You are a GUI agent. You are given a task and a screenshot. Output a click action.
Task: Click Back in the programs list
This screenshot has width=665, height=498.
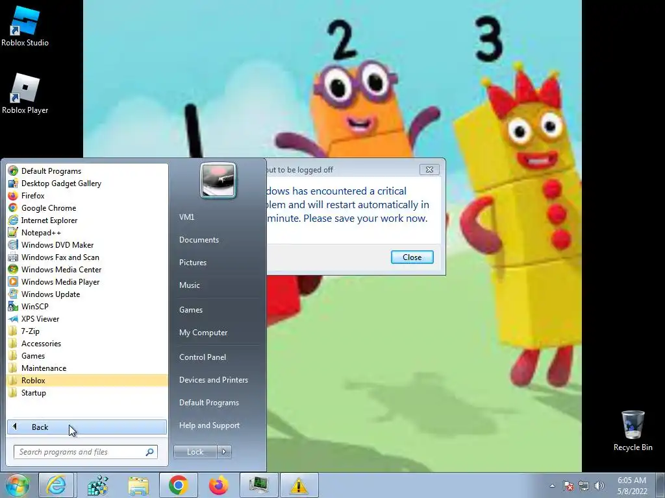tap(87, 427)
